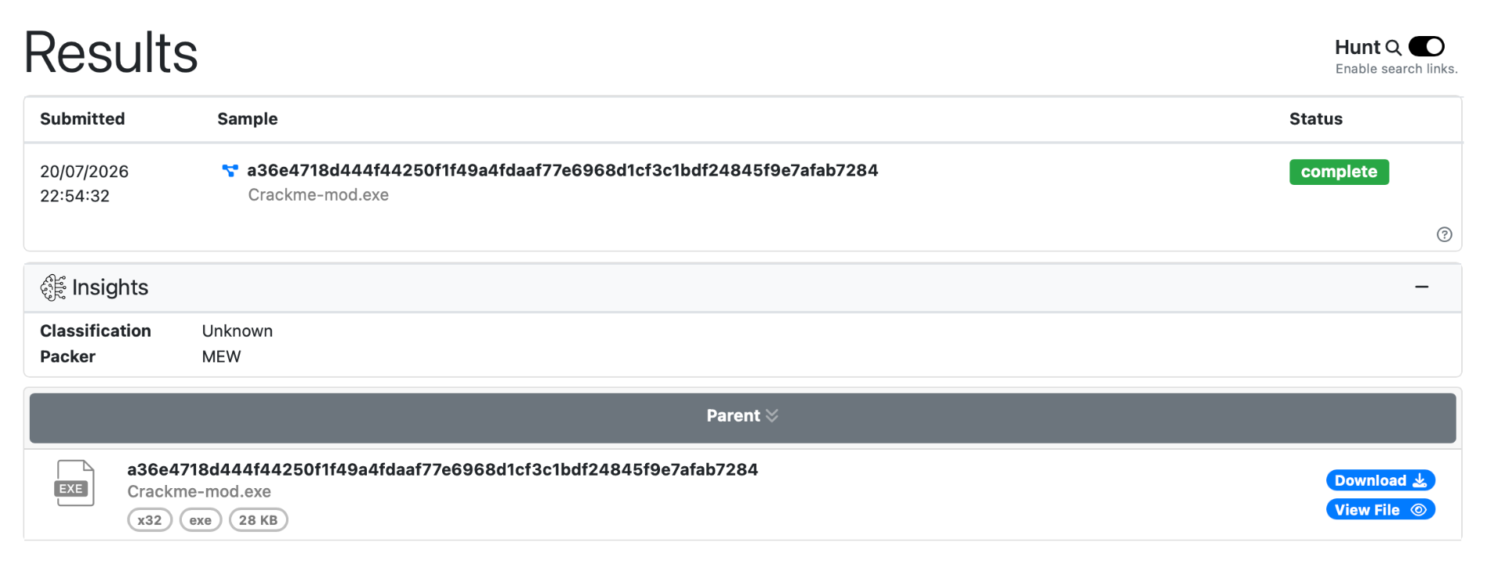Open the help question mark icon
Screen dimensions: 1505x579
coord(1444,234)
